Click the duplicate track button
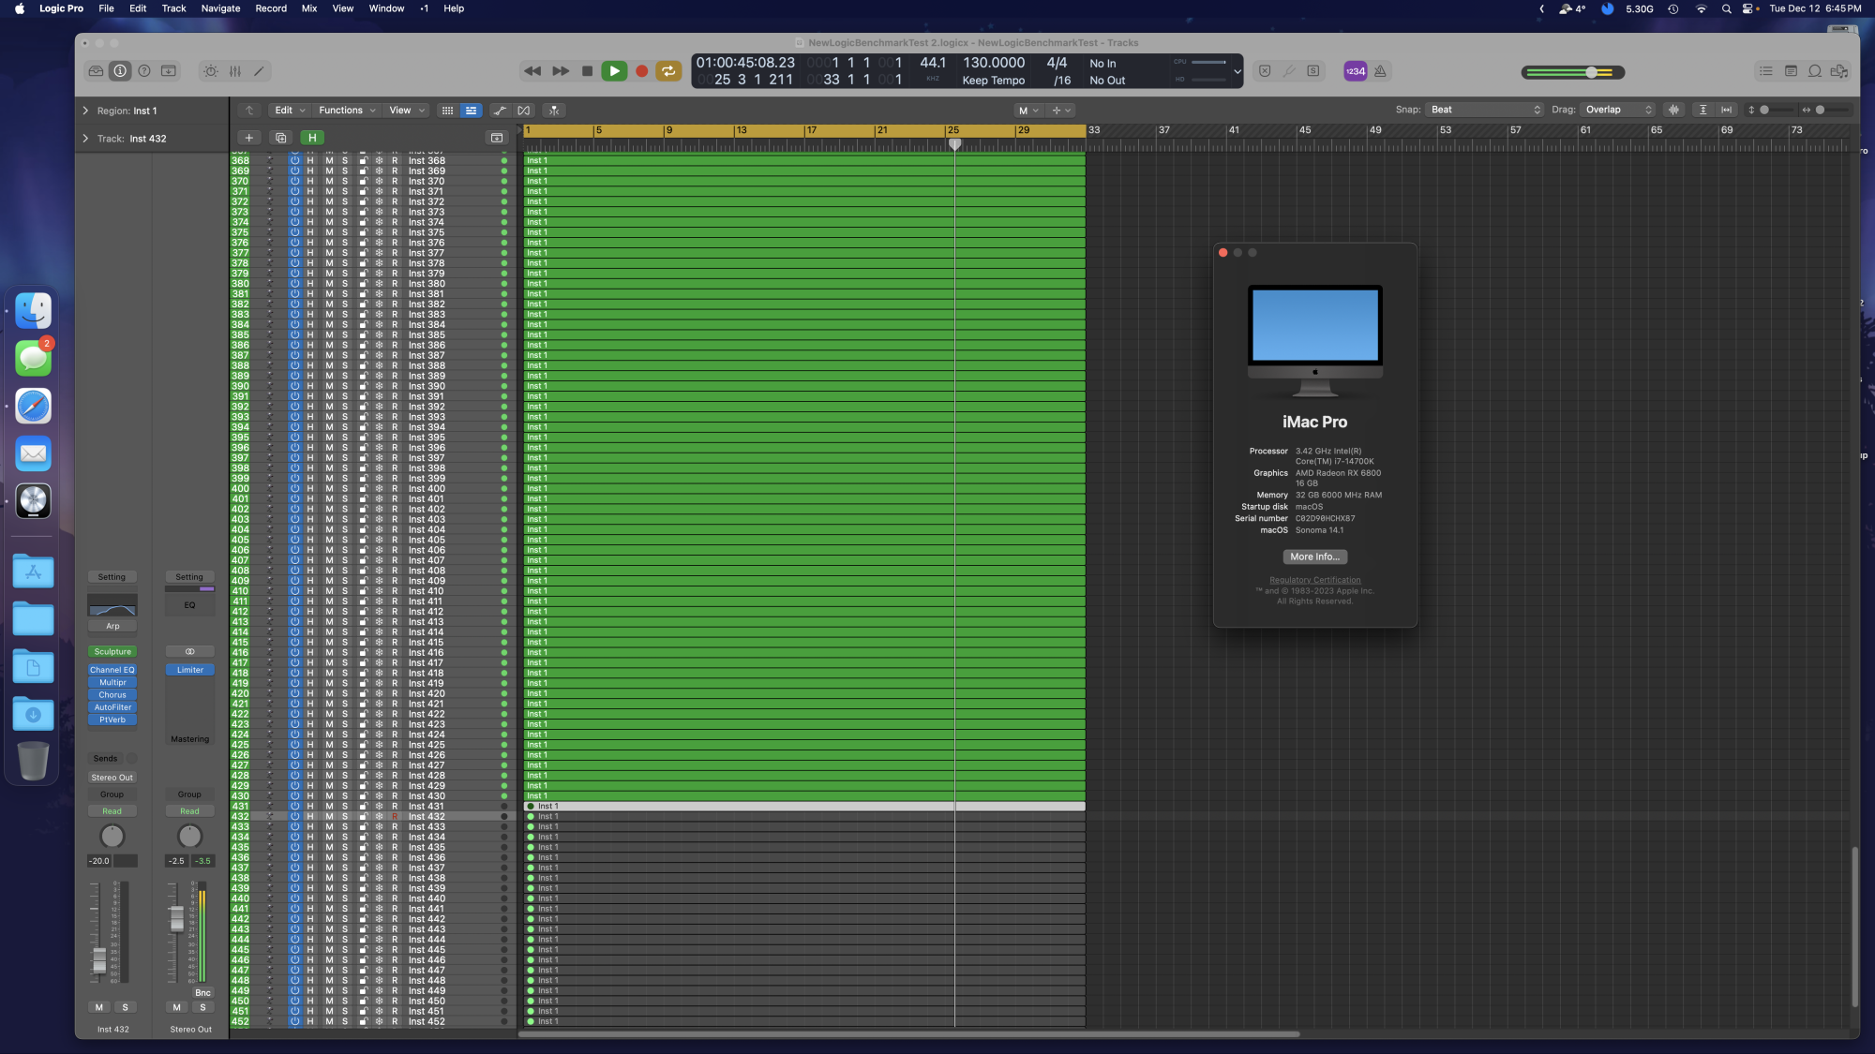Image resolution: width=1875 pixels, height=1054 pixels. tap(280, 138)
